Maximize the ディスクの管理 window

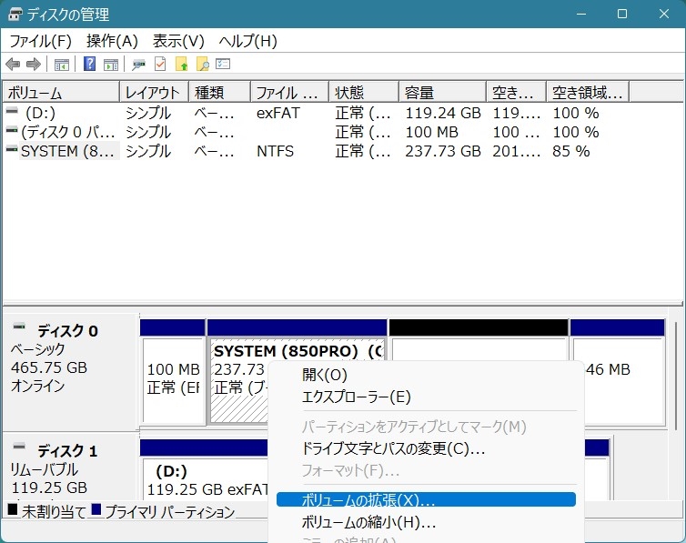tap(622, 14)
